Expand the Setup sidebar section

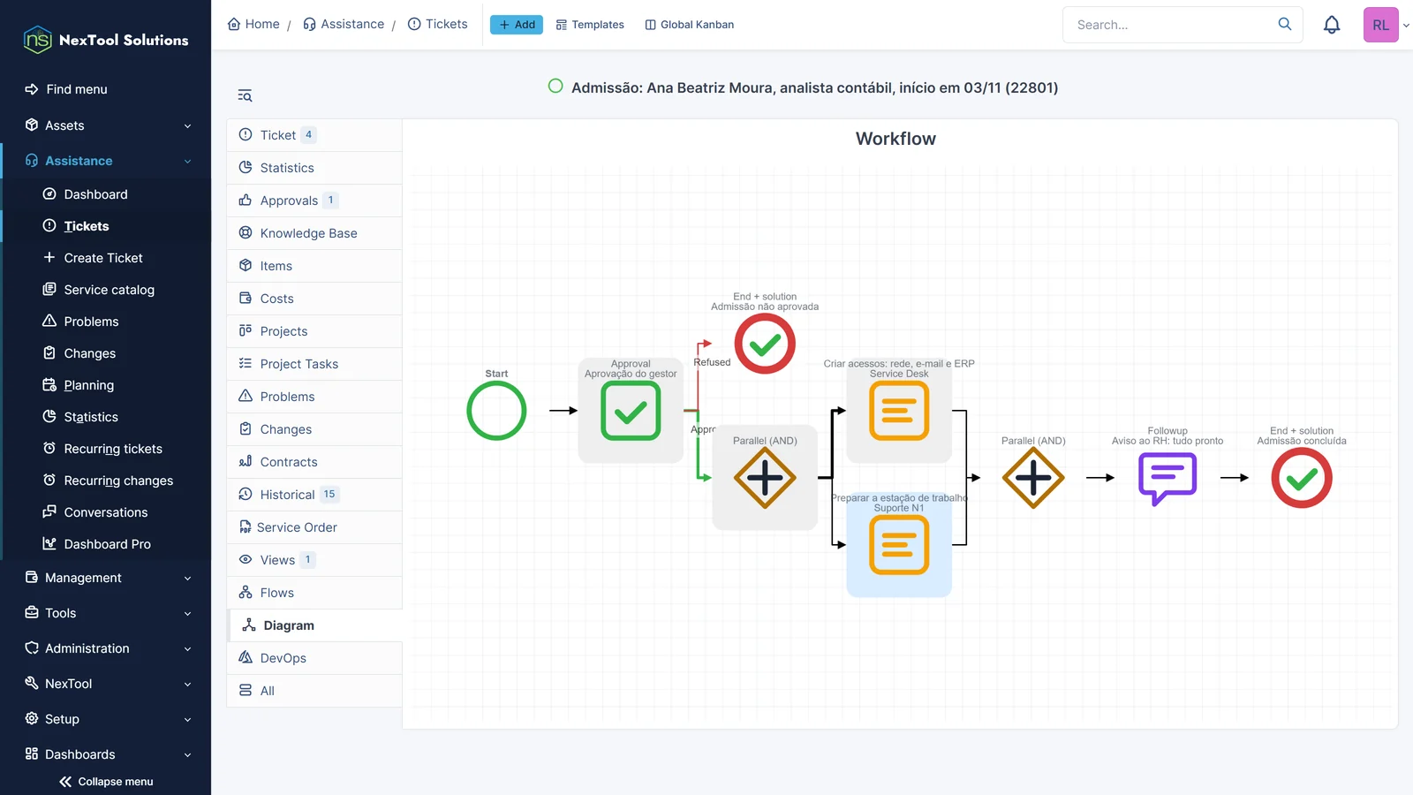(x=106, y=719)
